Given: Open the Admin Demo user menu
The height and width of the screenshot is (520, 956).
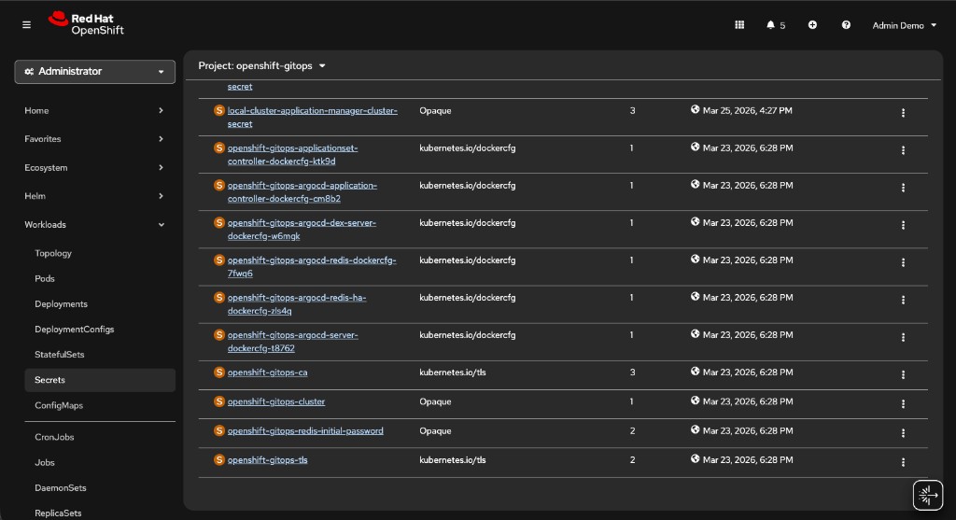Looking at the screenshot, I should (904, 25).
